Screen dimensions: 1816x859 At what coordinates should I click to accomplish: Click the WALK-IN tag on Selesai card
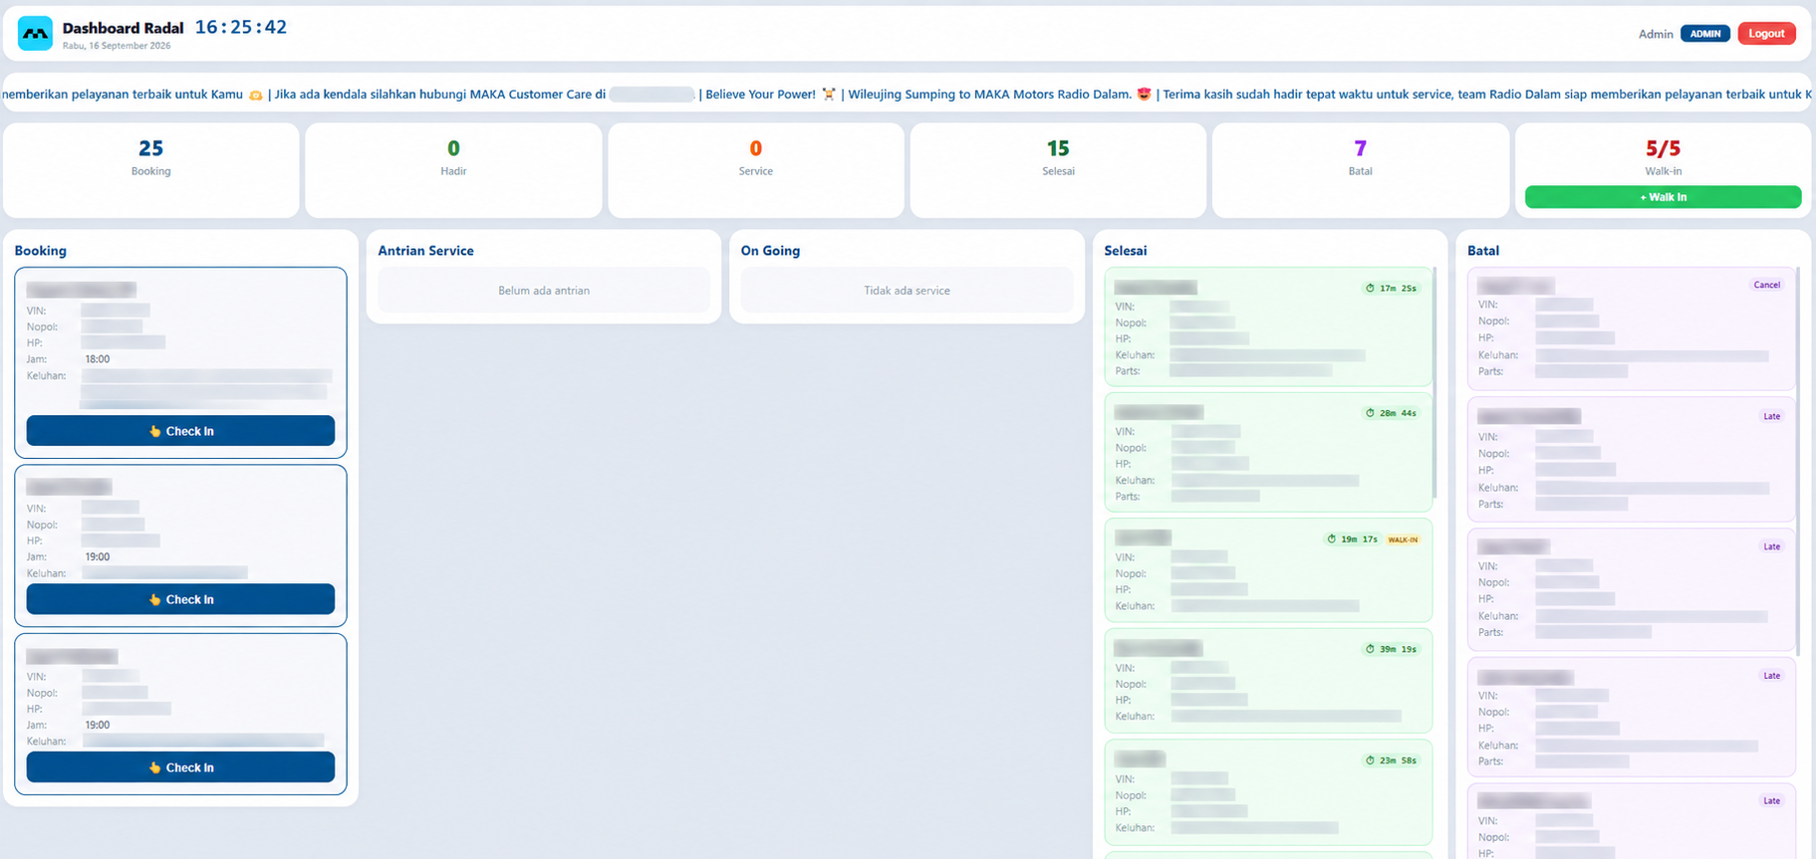tap(1403, 539)
